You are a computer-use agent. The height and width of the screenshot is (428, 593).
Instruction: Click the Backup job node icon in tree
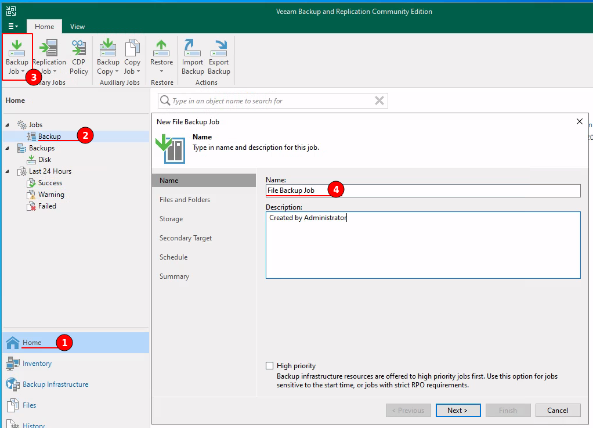pyautogui.click(x=31, y=136)
